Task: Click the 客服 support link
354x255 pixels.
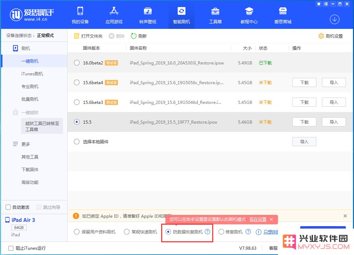Action: [273, 248]
